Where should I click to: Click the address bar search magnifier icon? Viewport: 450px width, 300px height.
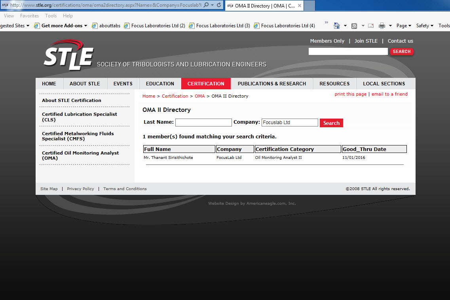point(206,5)
